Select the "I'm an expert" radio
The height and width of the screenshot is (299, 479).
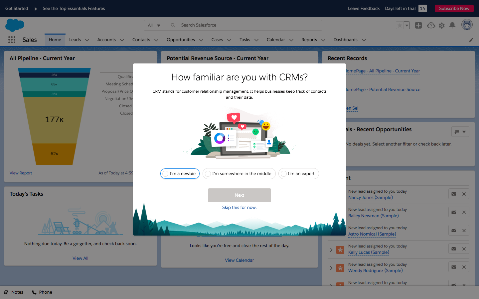[298, 174]
